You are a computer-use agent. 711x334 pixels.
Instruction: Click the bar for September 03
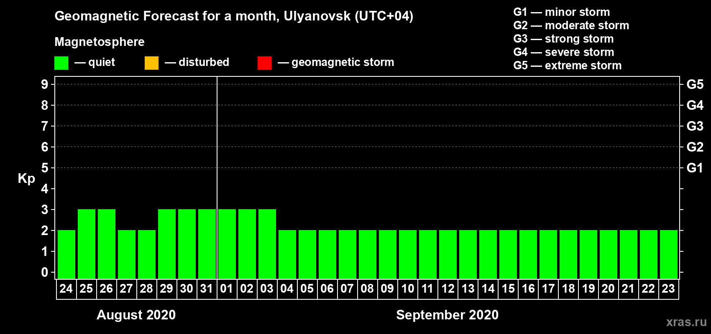267,244
